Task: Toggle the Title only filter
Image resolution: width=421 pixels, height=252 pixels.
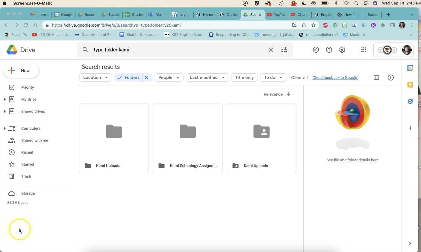Action: [x=244, y=78]
